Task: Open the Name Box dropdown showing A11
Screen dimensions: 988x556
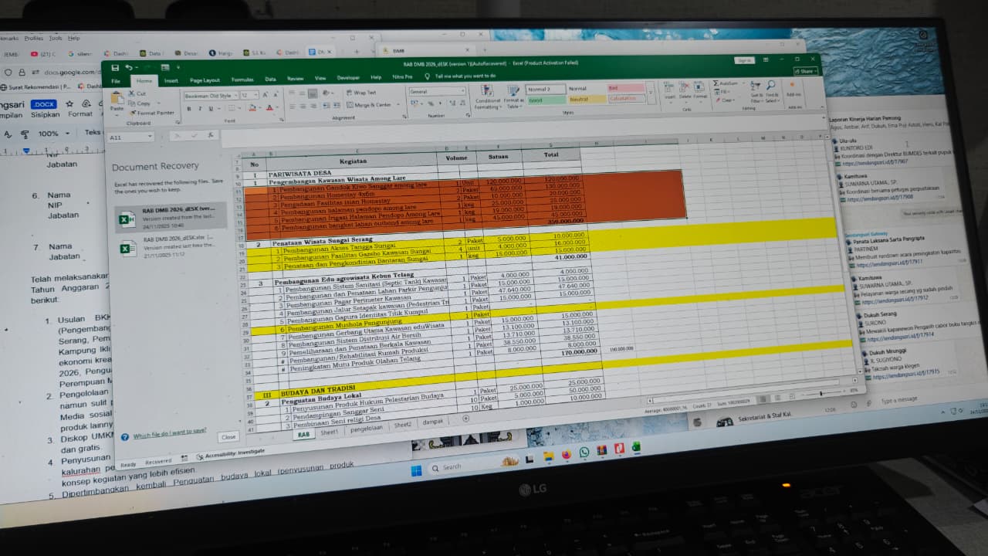Action: tap(150, 137)
